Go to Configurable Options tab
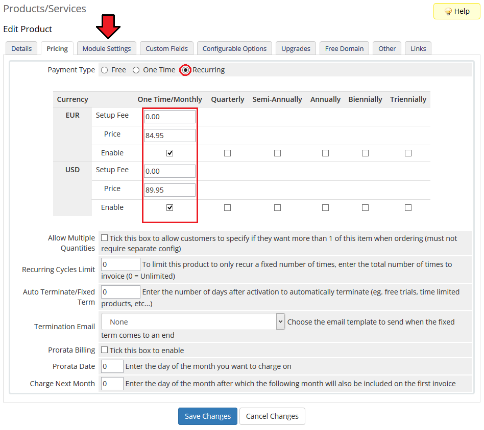 point(234,49)
